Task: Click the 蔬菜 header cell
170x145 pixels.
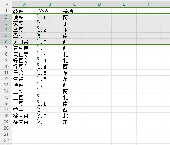Action: coord(24,11)
